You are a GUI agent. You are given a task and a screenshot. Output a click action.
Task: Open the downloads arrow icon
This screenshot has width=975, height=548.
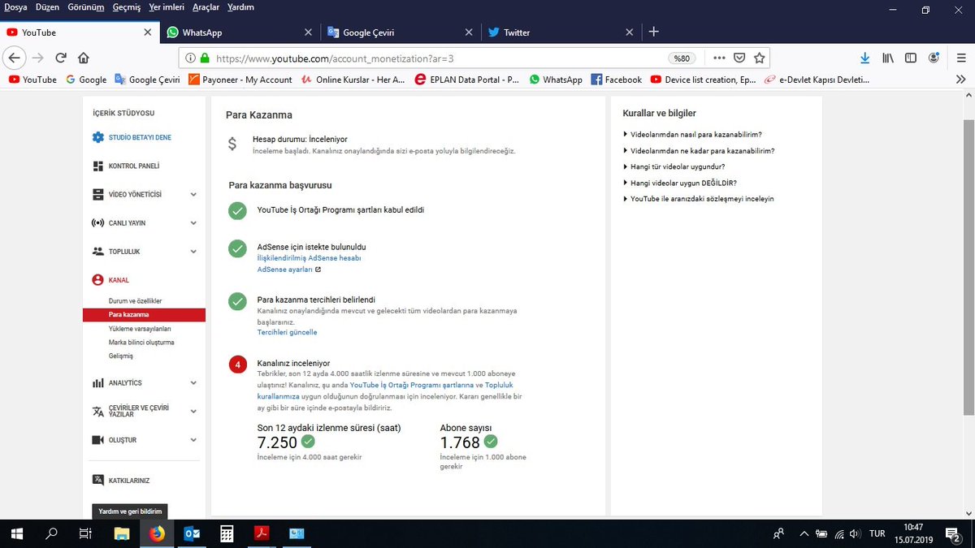point(865,58)
